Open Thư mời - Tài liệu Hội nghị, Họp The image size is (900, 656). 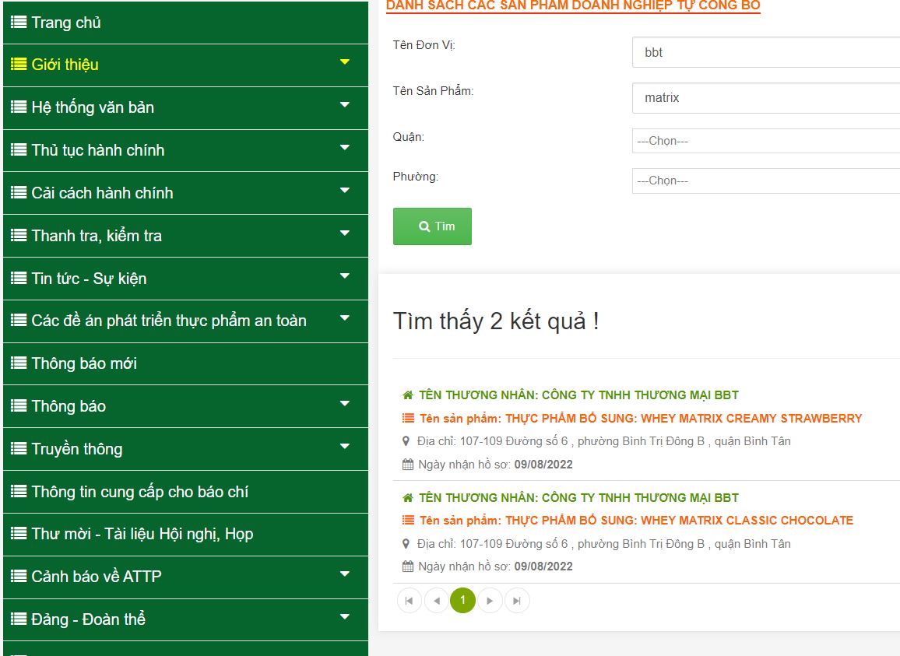coord(185,535)
